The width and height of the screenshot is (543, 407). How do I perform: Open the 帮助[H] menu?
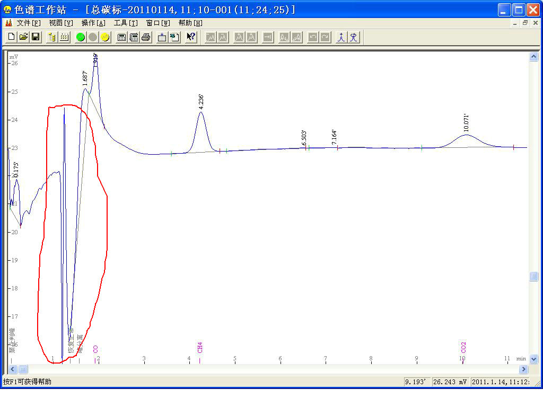pos(190,23)
